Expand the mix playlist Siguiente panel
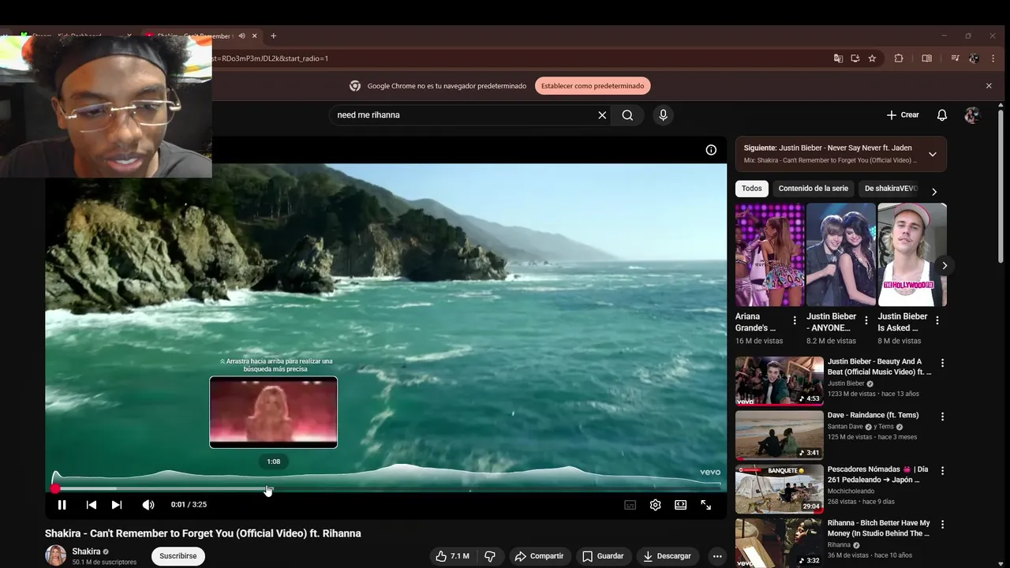1010x568 pixels. (933, 154)
